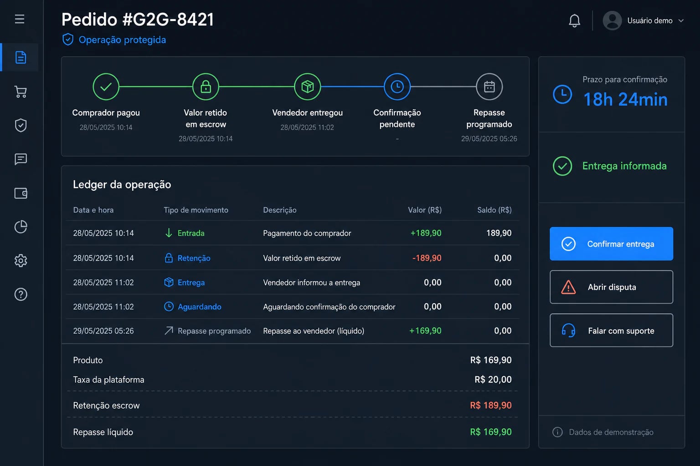Viewport: 700px width, 466px height.
Task: Click the Entrega informada status text
Action: tap(624, 166)
